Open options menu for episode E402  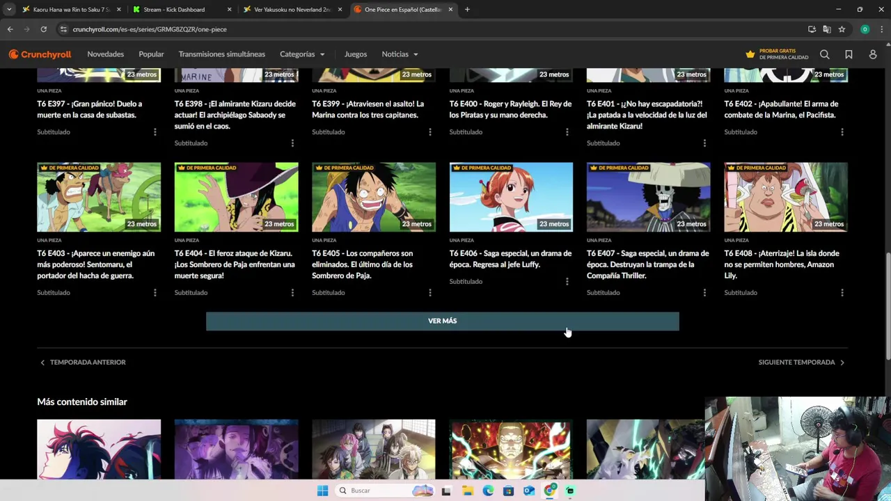842,132
